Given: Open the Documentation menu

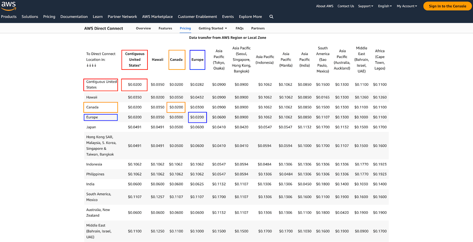Looking at the screenshot, I should (74, 17).
